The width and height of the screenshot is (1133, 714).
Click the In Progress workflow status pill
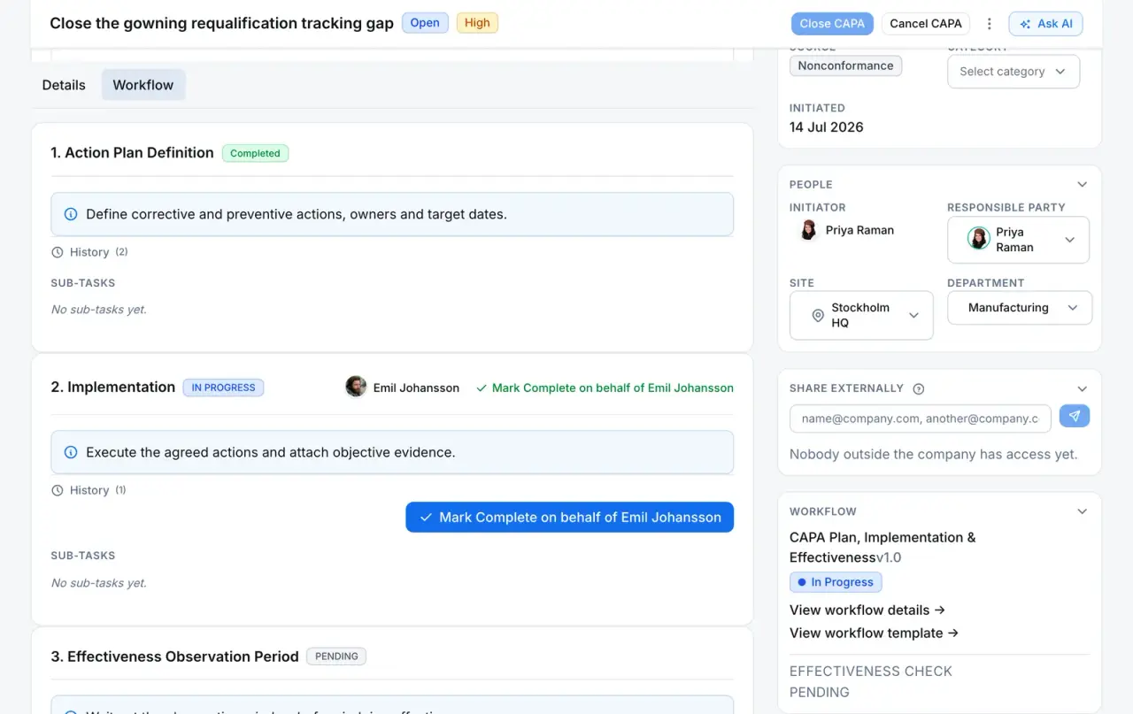[x=836, y=582]
